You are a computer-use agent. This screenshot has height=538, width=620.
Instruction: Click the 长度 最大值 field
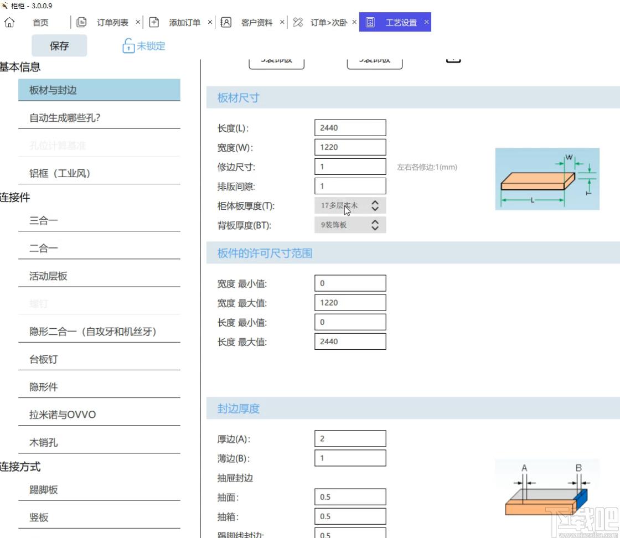click(x=350, y=341)
